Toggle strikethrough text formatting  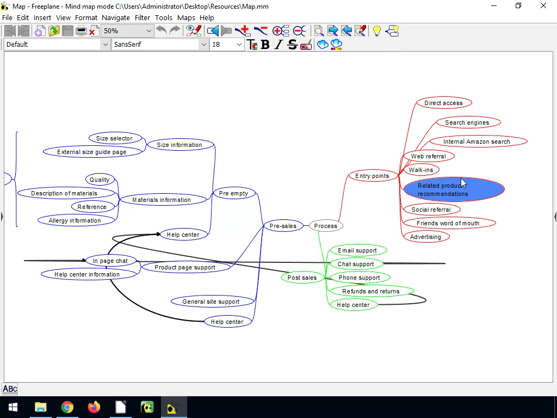(292, 45)
